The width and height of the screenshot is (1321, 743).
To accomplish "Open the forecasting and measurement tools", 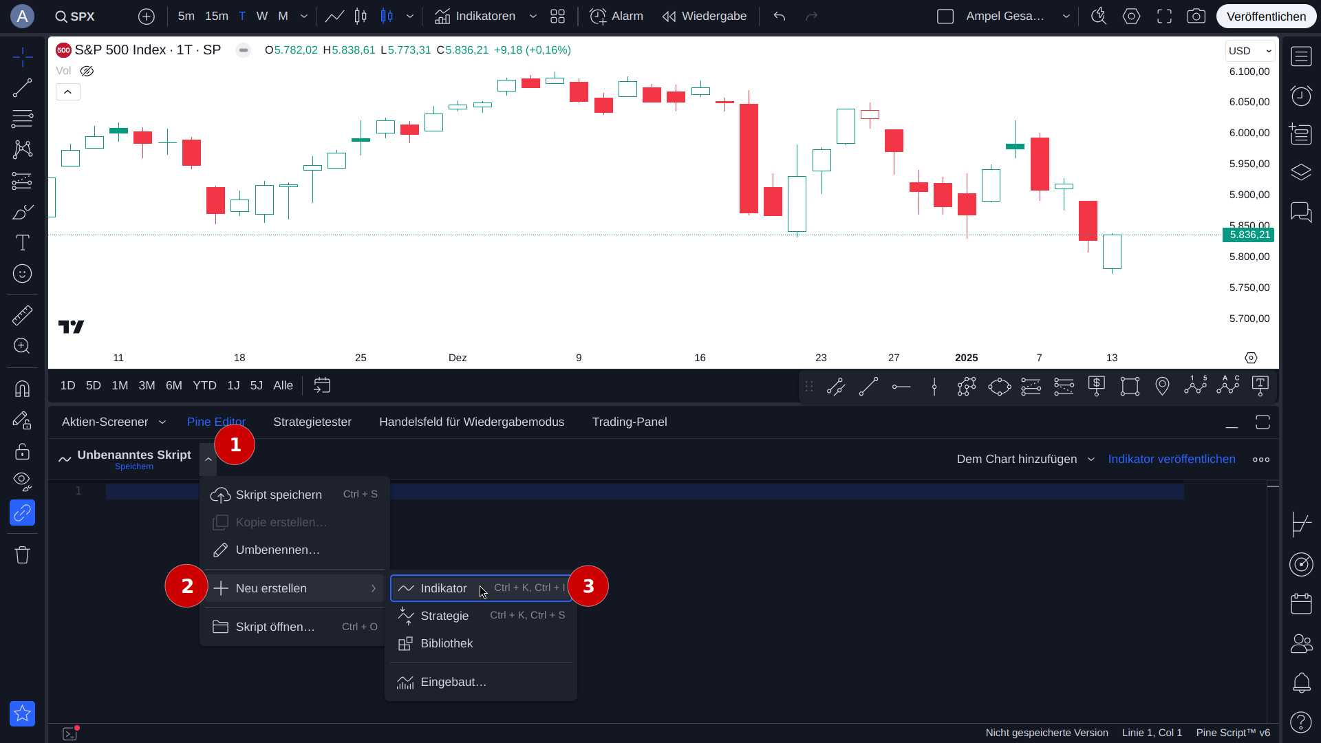I will click(x=22, y=180).
